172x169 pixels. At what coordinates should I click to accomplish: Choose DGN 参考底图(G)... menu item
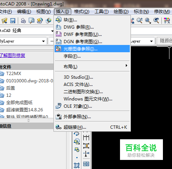tap(92, 42)
